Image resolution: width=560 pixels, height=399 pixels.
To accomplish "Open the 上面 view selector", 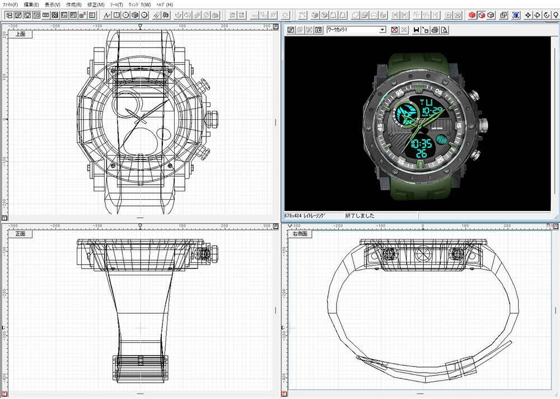I will 20,34.
